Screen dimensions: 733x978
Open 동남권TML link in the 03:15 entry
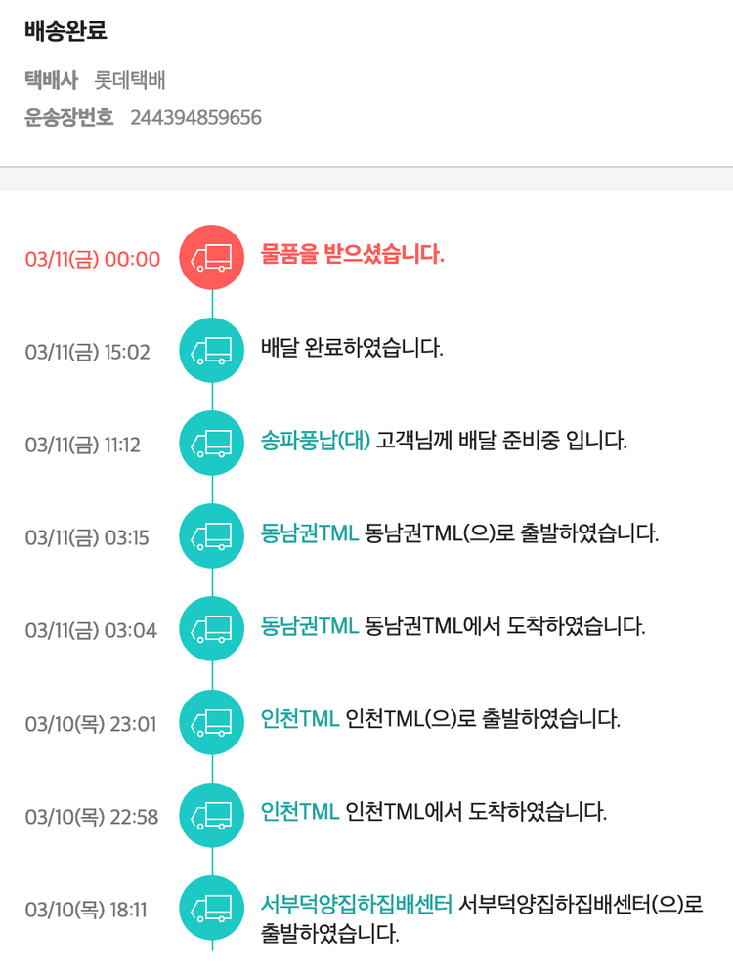click(310, 533)
